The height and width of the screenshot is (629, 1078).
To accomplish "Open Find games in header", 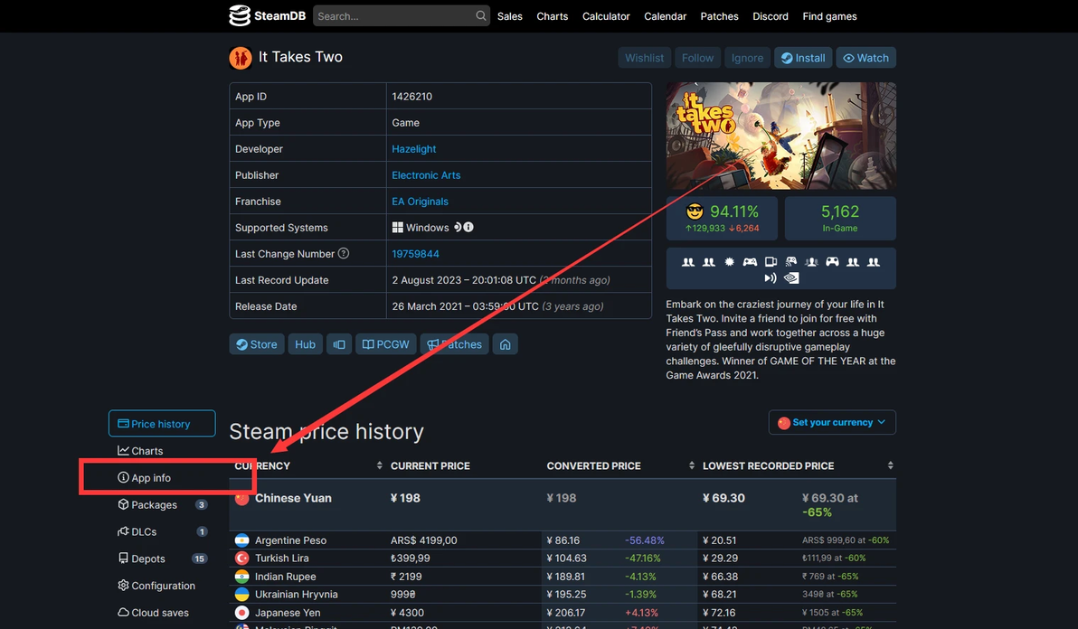I will (829, 15).
